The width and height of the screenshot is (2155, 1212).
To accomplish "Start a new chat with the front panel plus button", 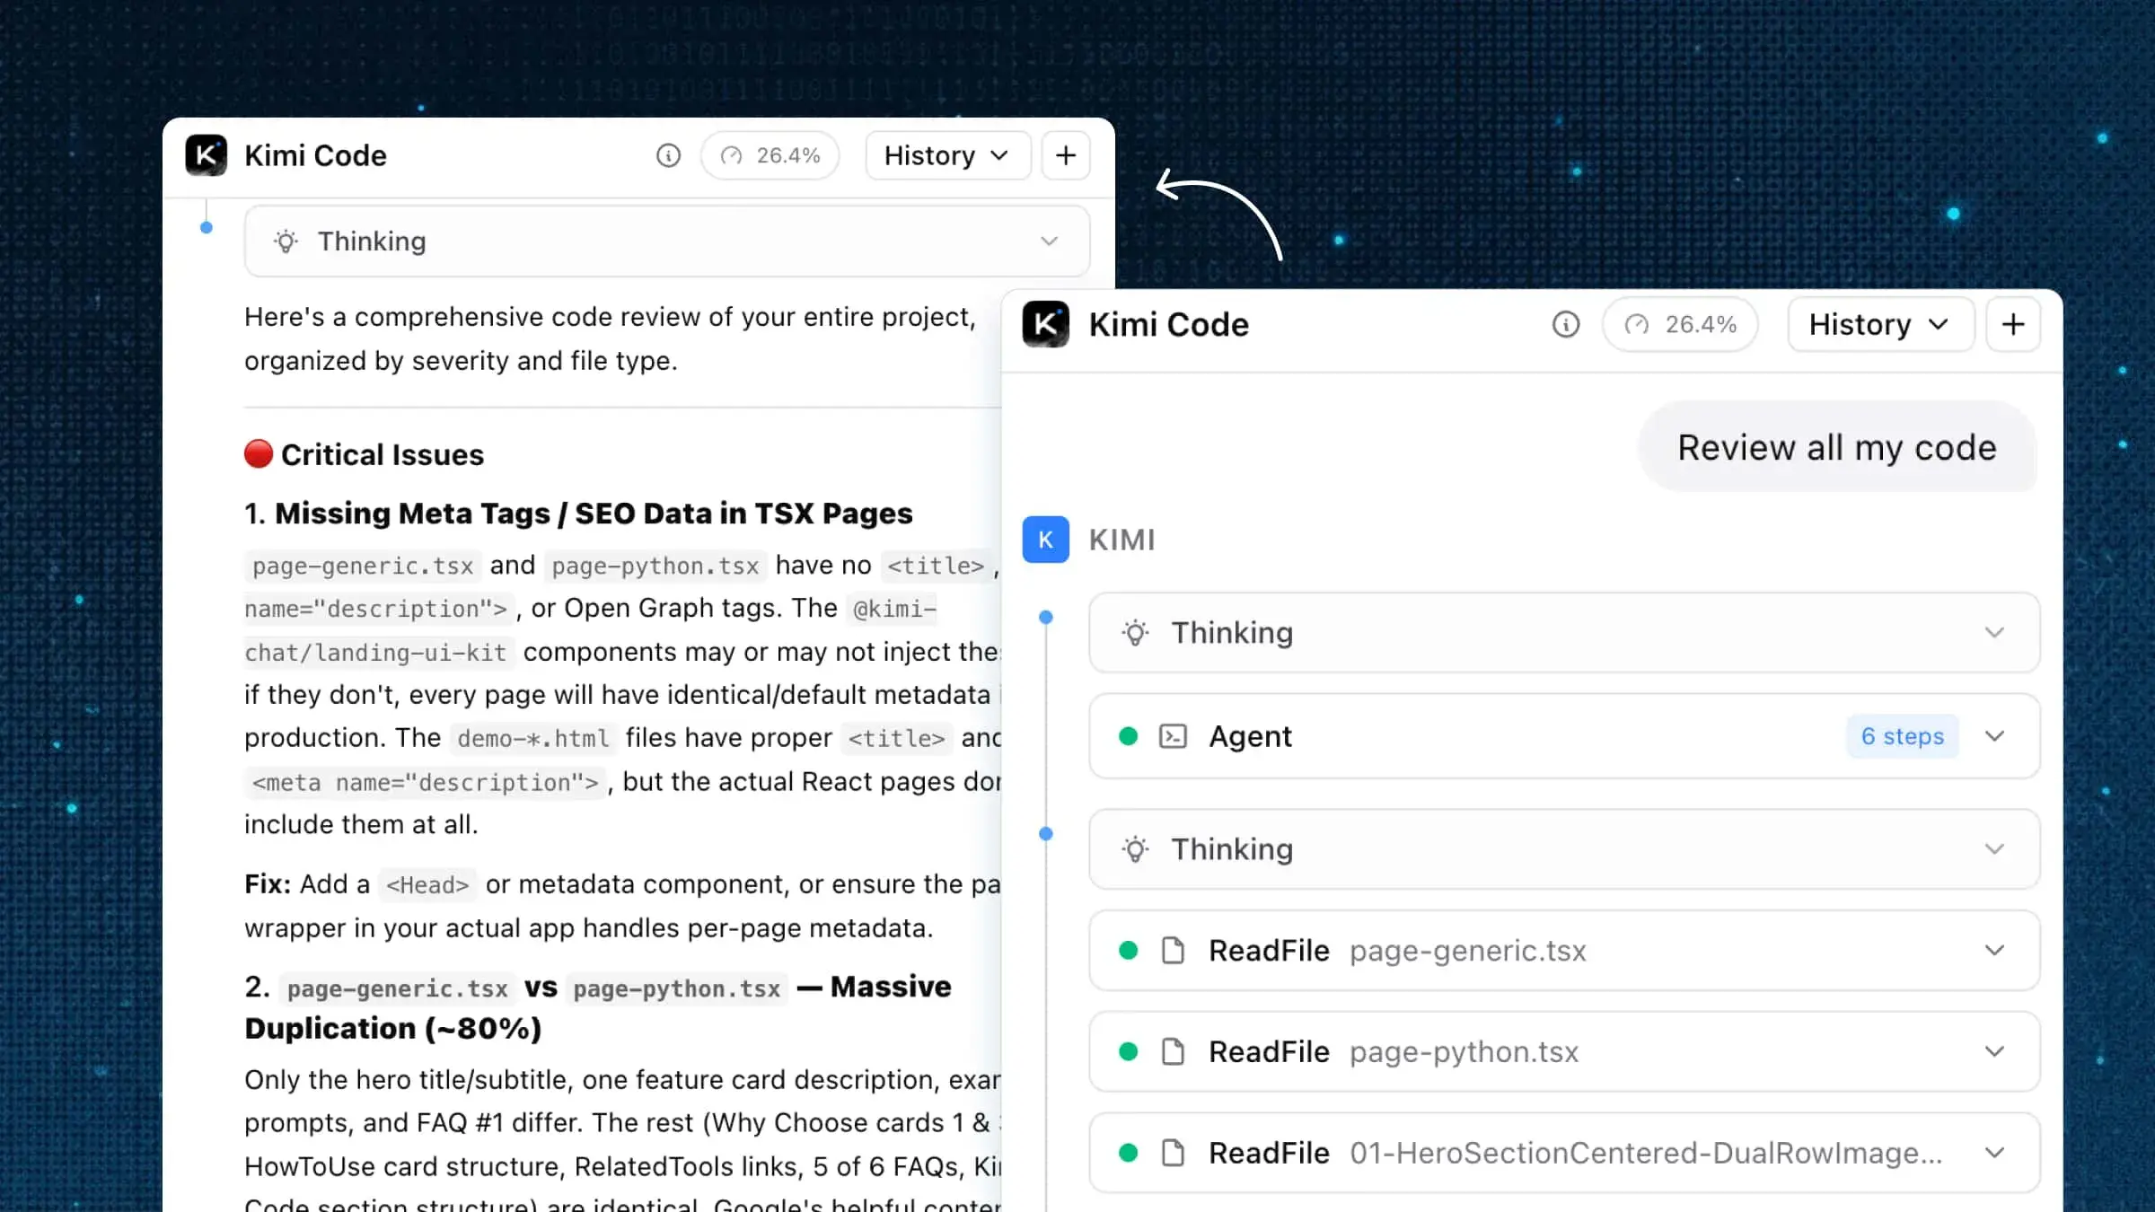I will (x=2013, y=324).
